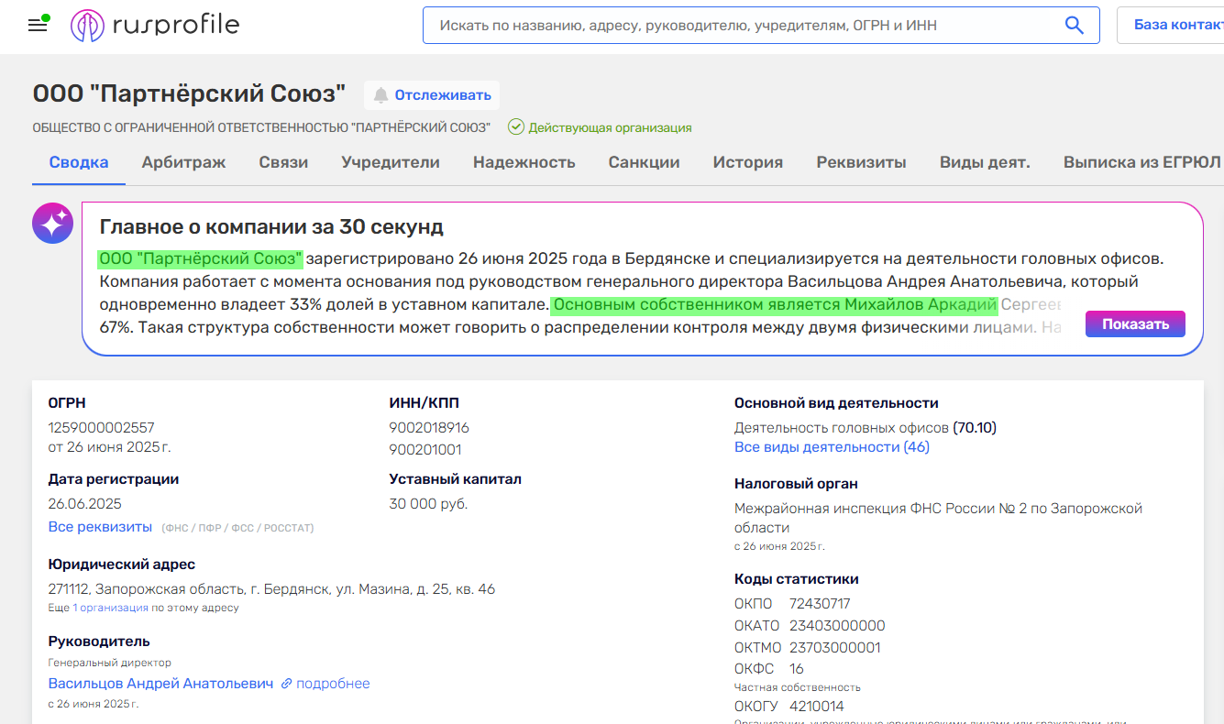Click the Все реквизиты link
The width and height of the screenshot is (1224, 724).
pyautogui.click(x=100, y=527)
